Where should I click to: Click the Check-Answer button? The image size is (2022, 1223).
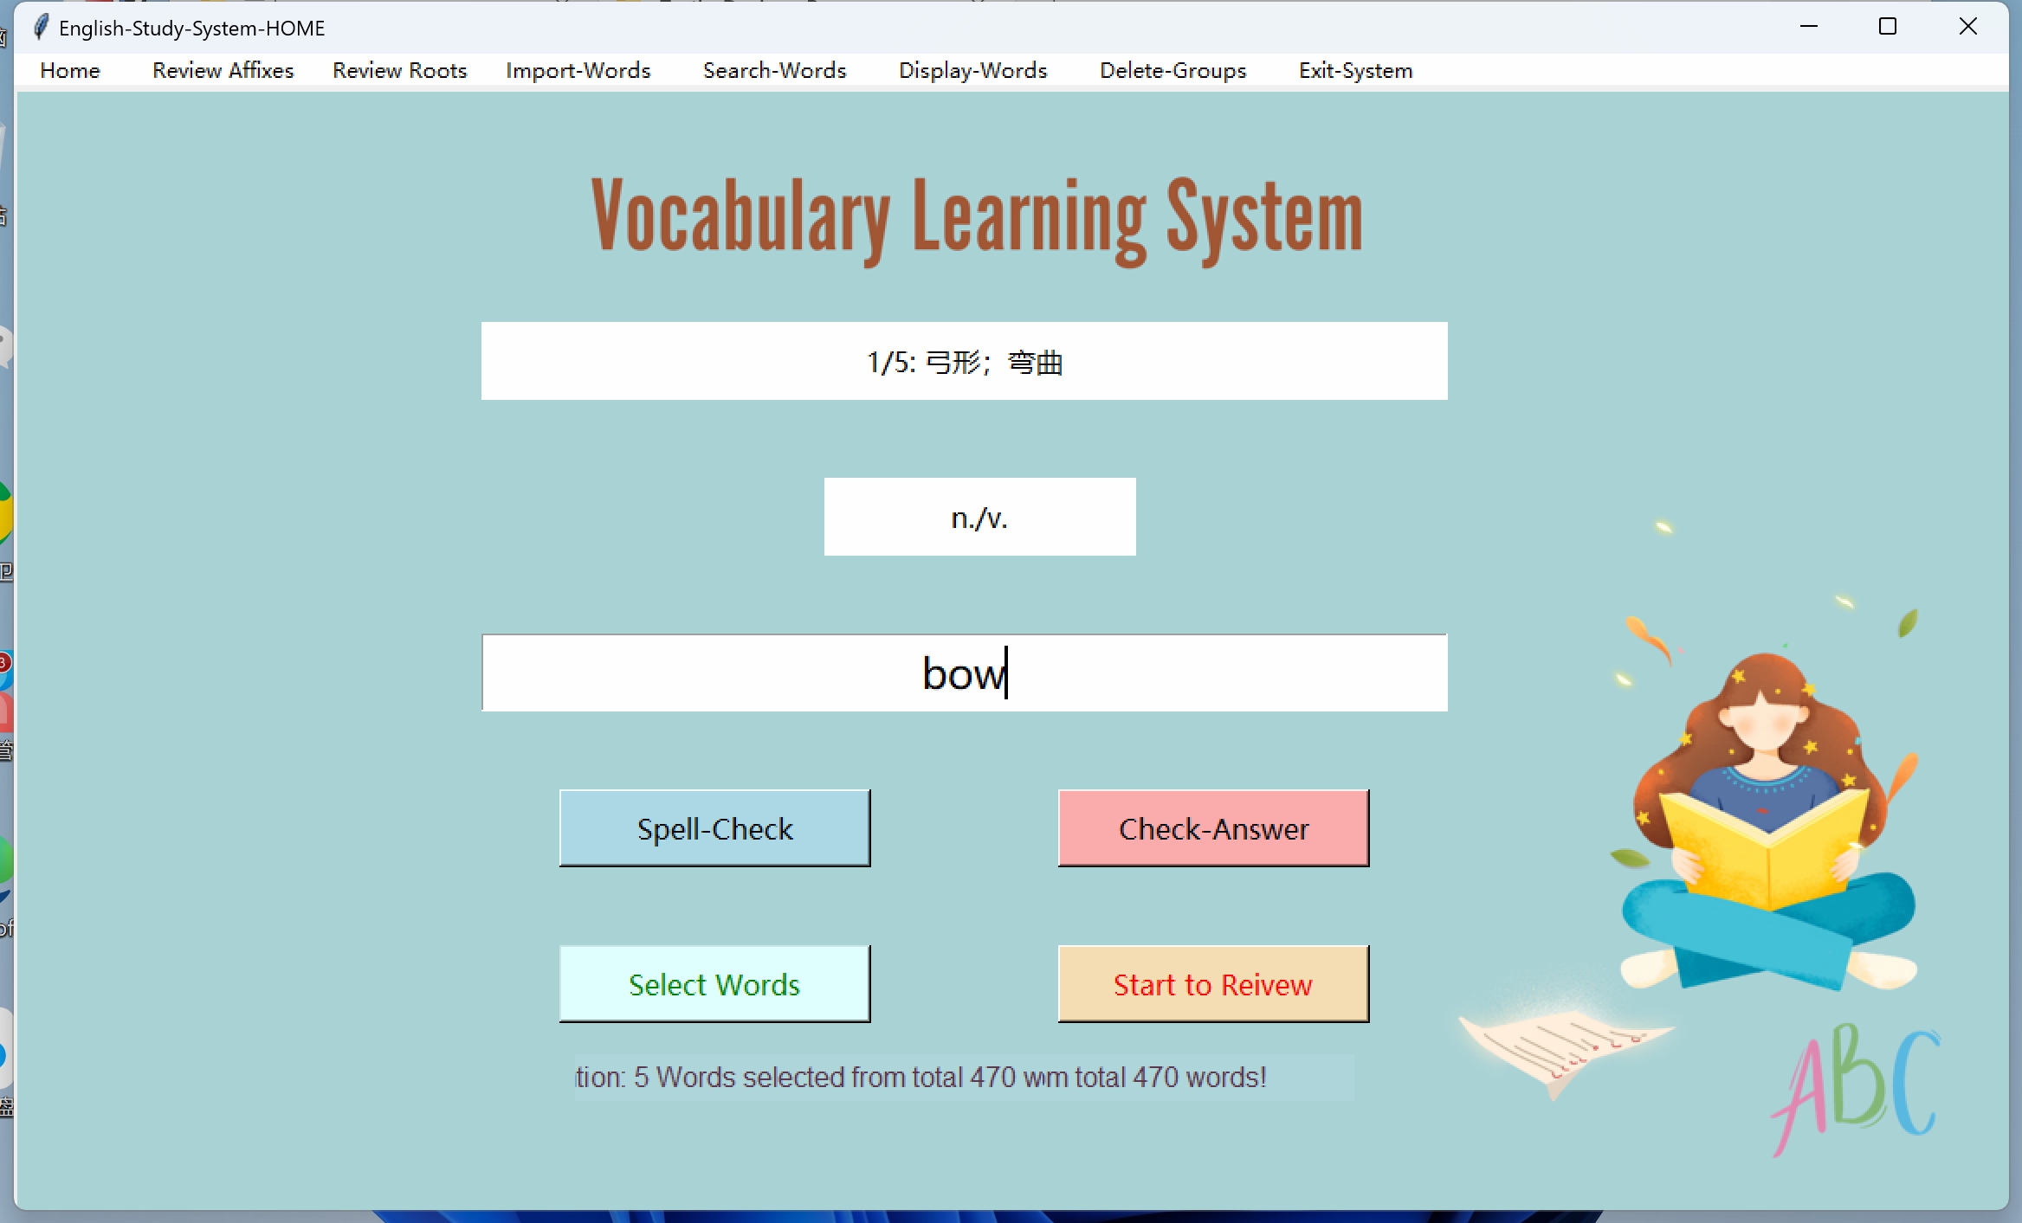[x=1213, y=829]
